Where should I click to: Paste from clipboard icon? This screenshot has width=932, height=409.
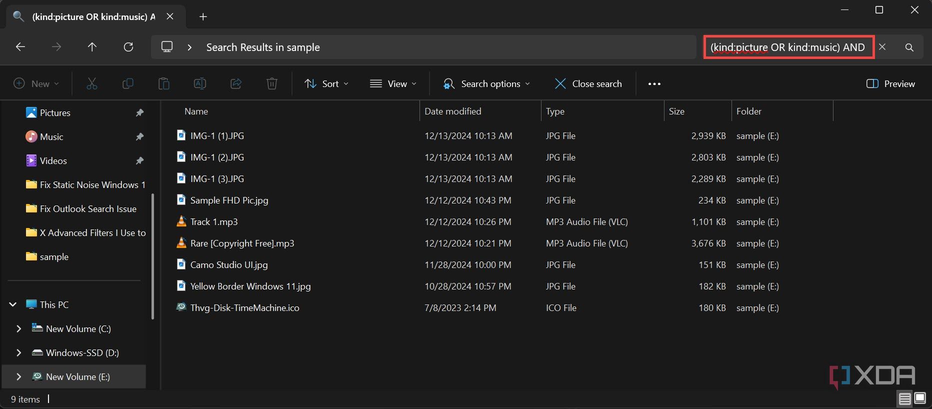click(164, 83)
